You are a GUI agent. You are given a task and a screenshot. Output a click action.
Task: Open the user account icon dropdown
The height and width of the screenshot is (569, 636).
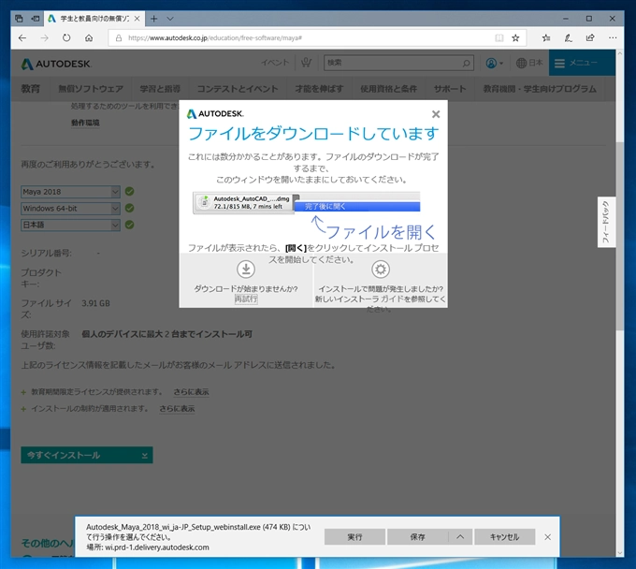click(495, 63)
